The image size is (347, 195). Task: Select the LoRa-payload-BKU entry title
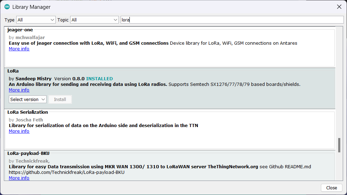point(28,153)
